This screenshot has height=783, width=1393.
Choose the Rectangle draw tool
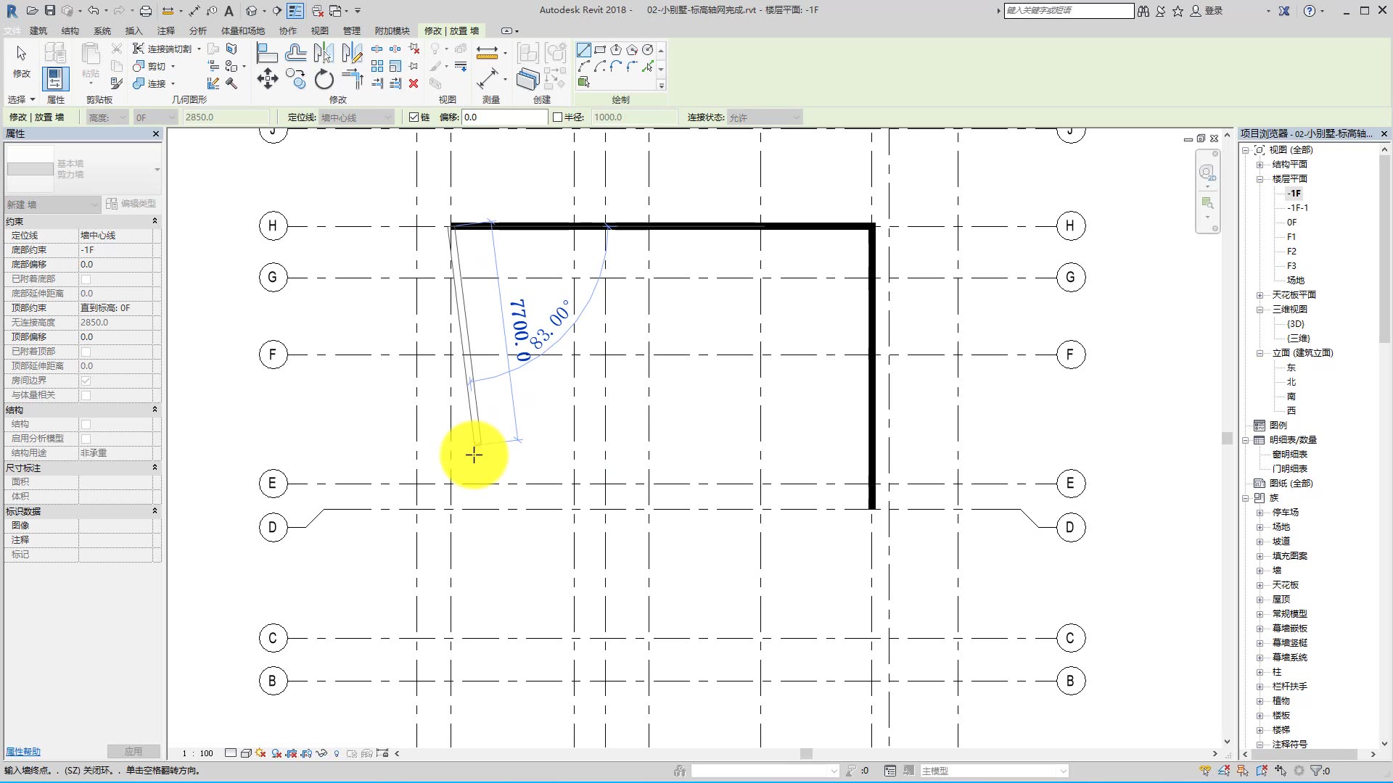point(600,50)
